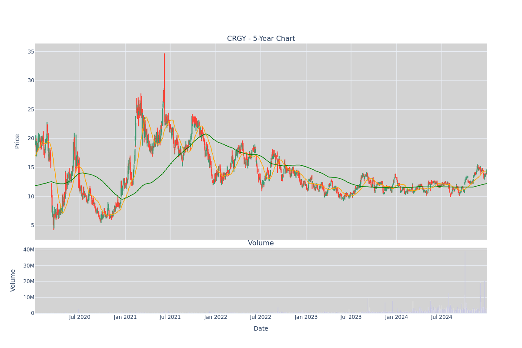Click the volume tick label 20M
The width and height of the screenshot is (522, 348).
[x=29, y=281]
